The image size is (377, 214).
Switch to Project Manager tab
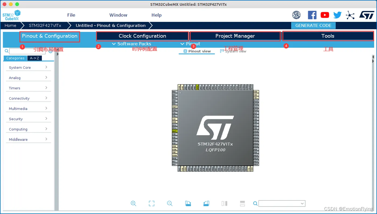coord(235,36)
